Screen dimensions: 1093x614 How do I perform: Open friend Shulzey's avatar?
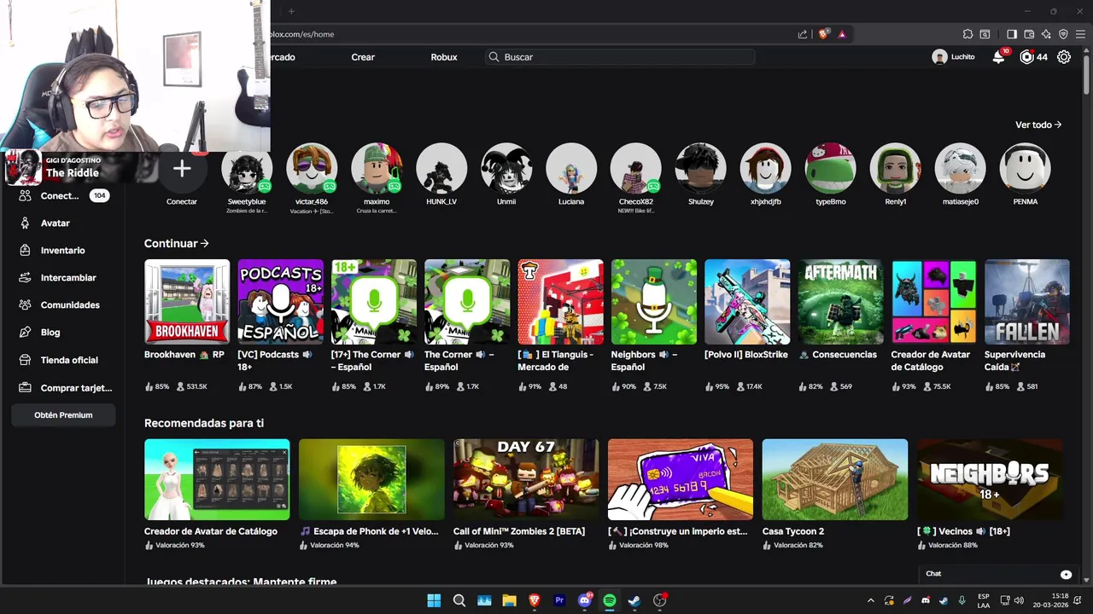(x=701, y=168)
